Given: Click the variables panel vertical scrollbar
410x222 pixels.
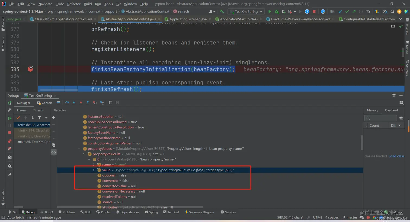Looking at the screenshot, I should [361, 142].
